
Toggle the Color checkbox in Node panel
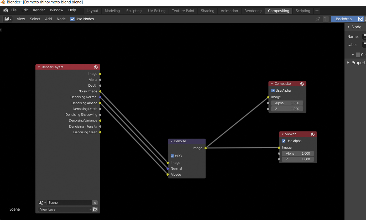(358, 55)
